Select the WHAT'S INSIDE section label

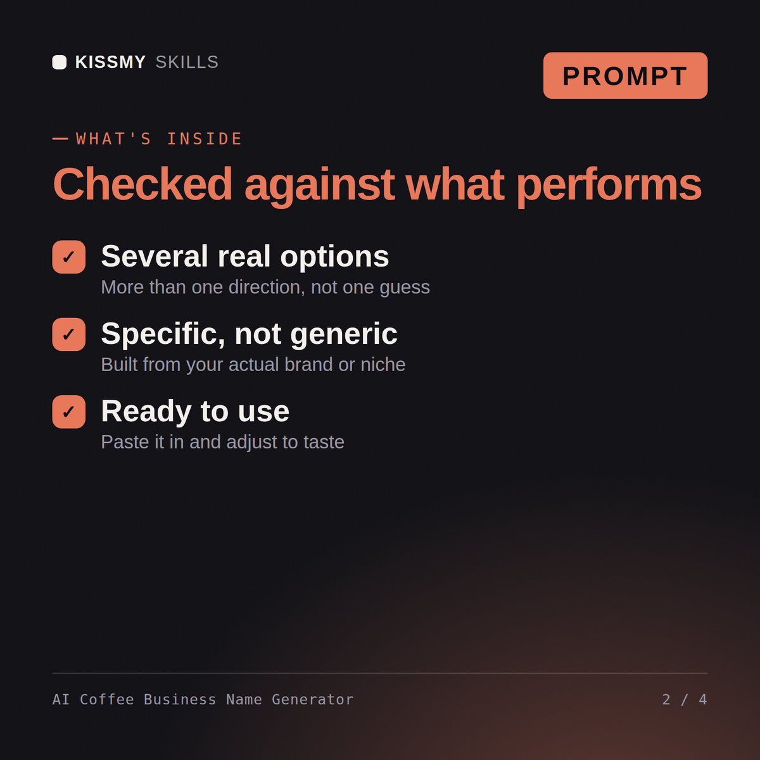coord(159,139)
